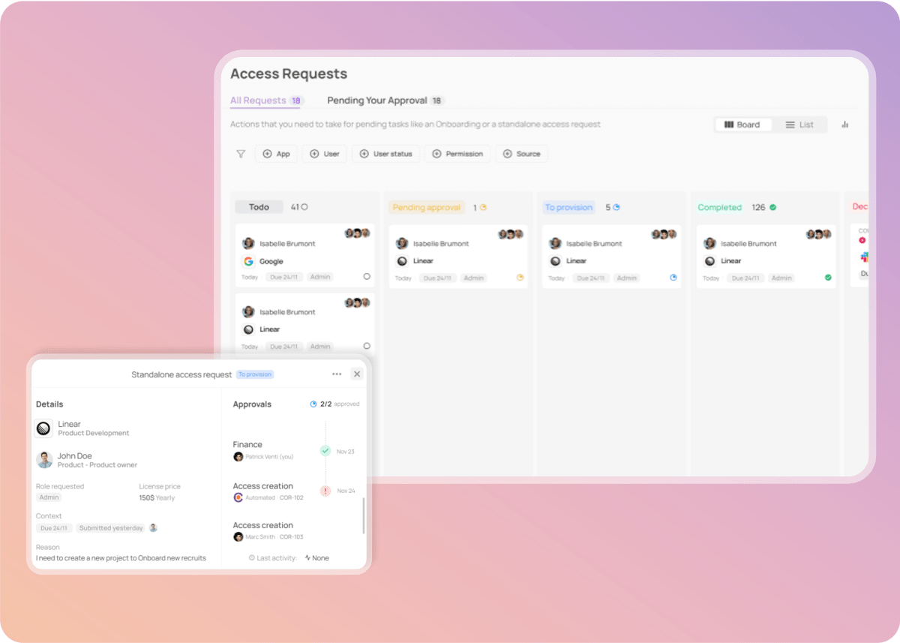The width and height of the screenshot is (900, 643).
Task: Click avatar group on Completed card
Action: (x=819, y=234)
